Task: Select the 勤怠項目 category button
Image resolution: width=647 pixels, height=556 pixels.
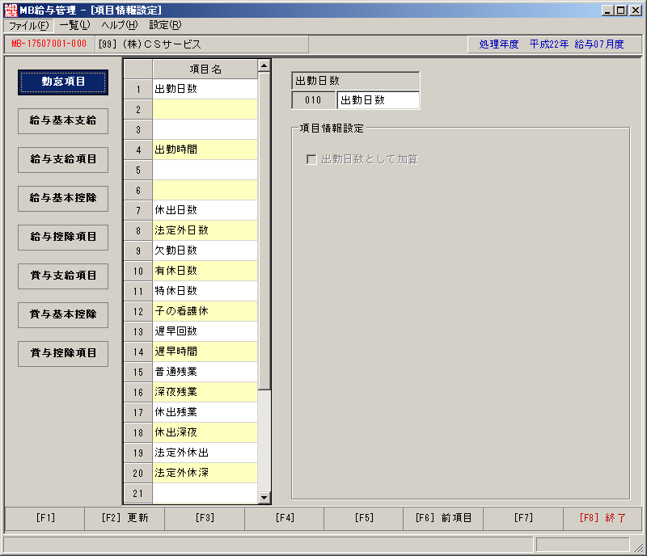Action: click(63, 82)
